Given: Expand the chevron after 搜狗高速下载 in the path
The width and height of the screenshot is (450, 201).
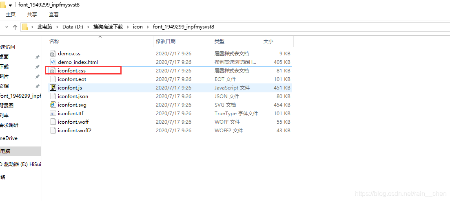Looking at the screenshot, I should pyautogui.click(x=128, y=27).
